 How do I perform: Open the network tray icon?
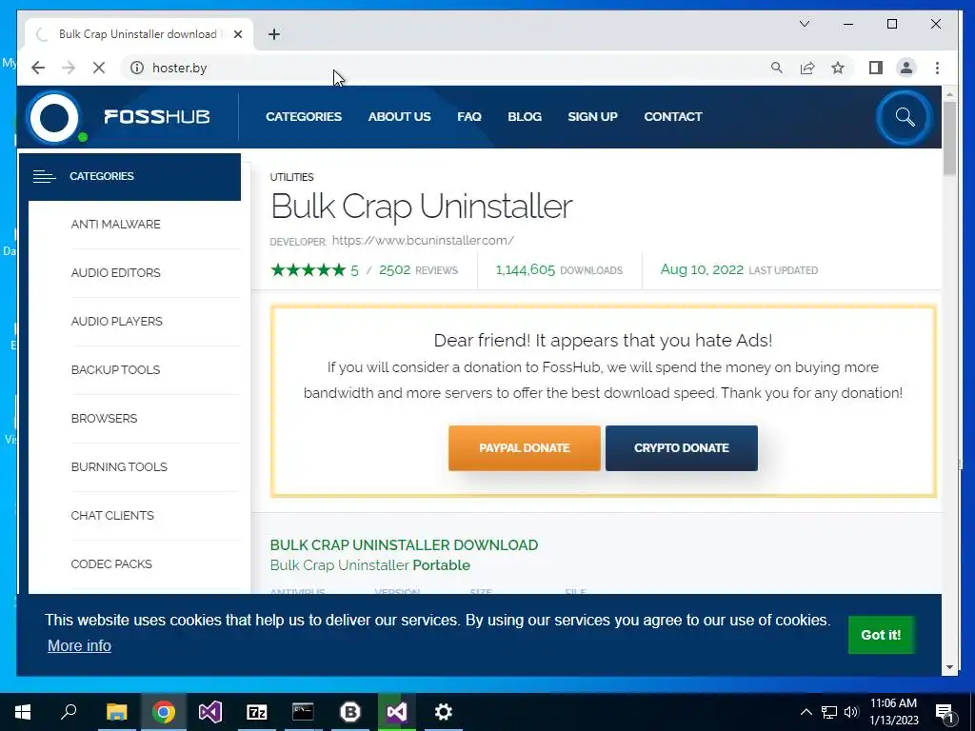829,712
